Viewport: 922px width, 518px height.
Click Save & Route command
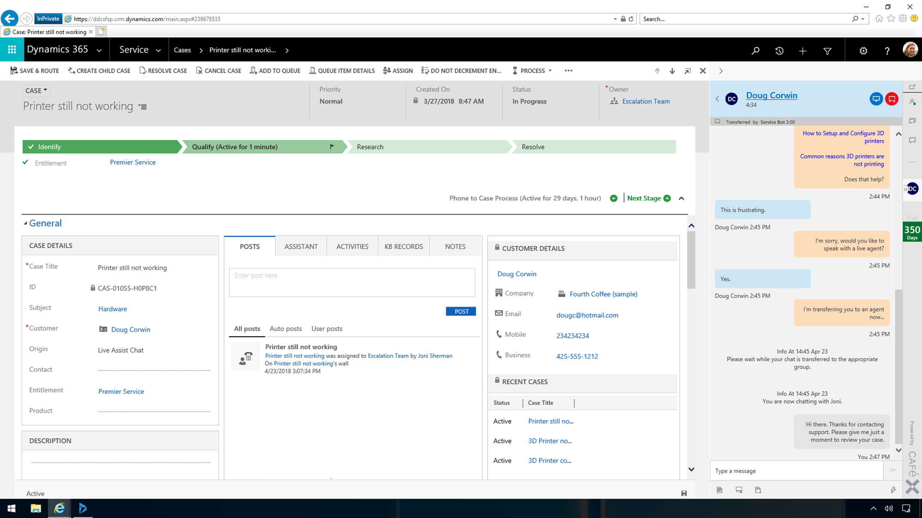35,71
